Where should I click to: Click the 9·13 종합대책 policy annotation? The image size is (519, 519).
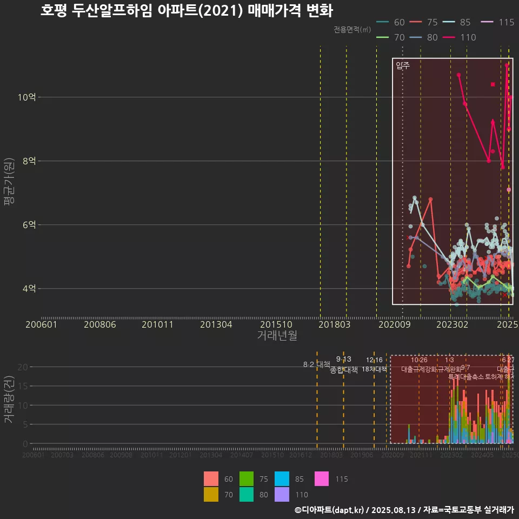(x=344, y=365)
